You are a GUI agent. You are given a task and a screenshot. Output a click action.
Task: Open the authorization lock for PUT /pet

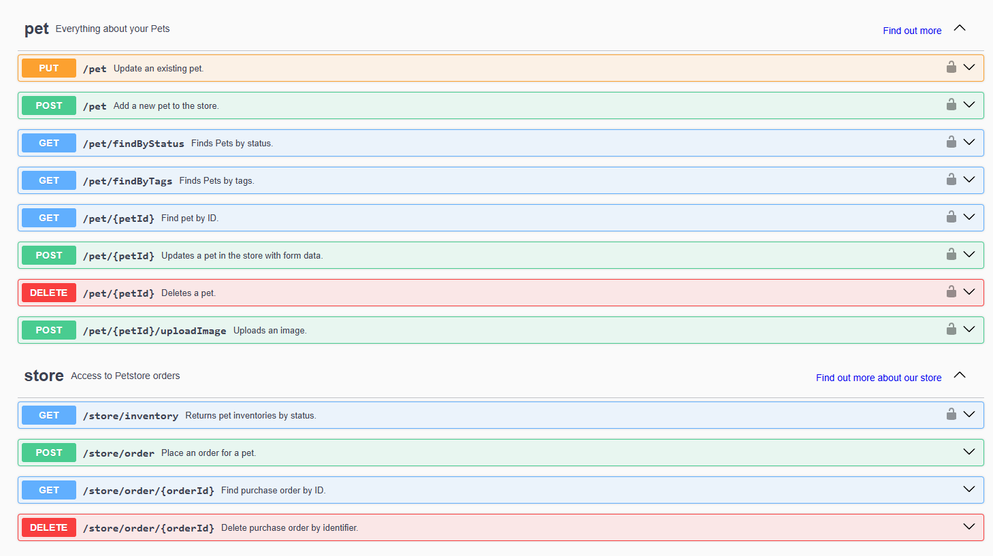point(951,67)
